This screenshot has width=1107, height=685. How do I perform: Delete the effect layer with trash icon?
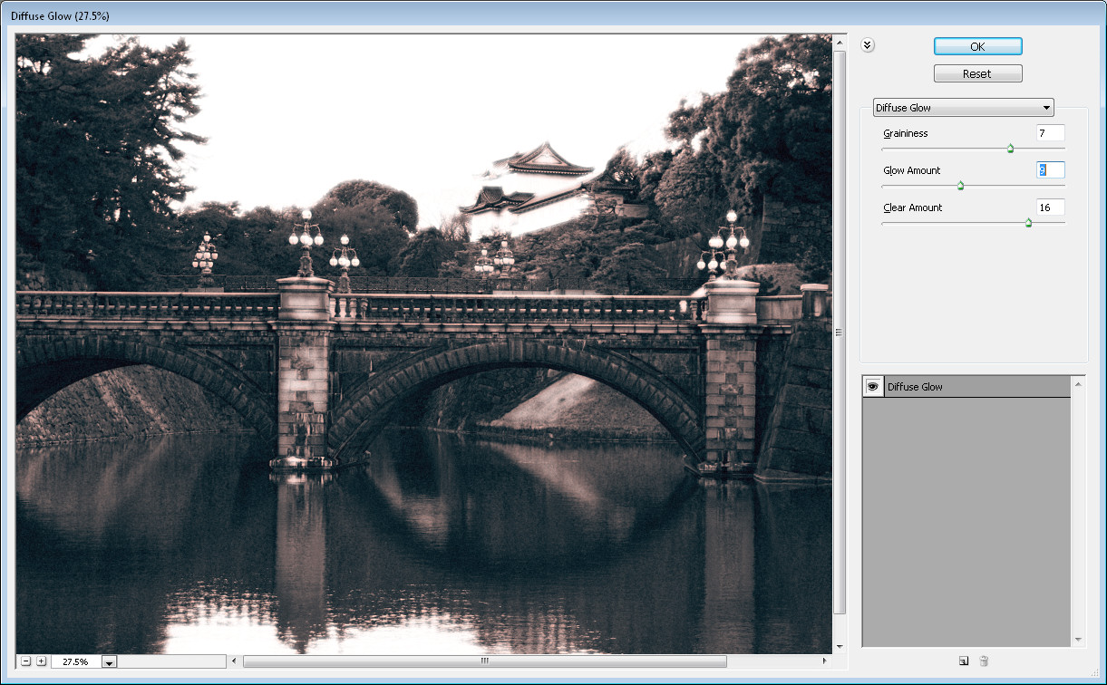pos(984,661)
